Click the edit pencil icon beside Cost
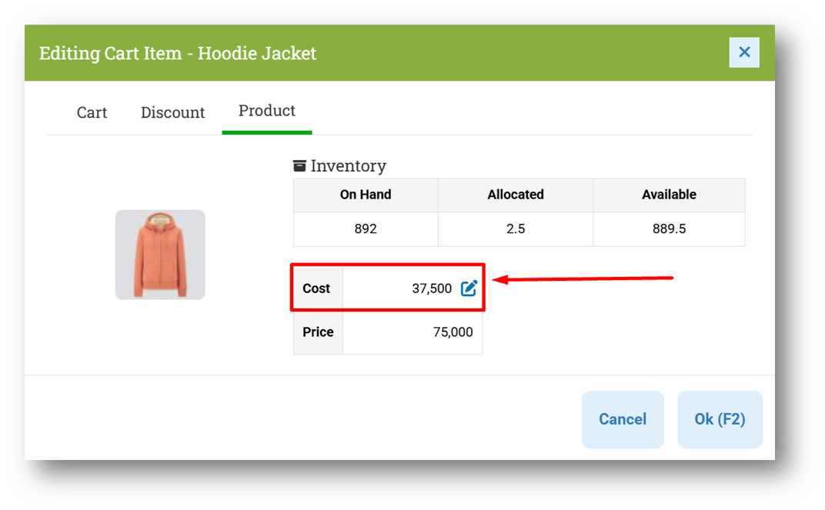The height and width of the screenshot is (510, 825). coord(469,288)
